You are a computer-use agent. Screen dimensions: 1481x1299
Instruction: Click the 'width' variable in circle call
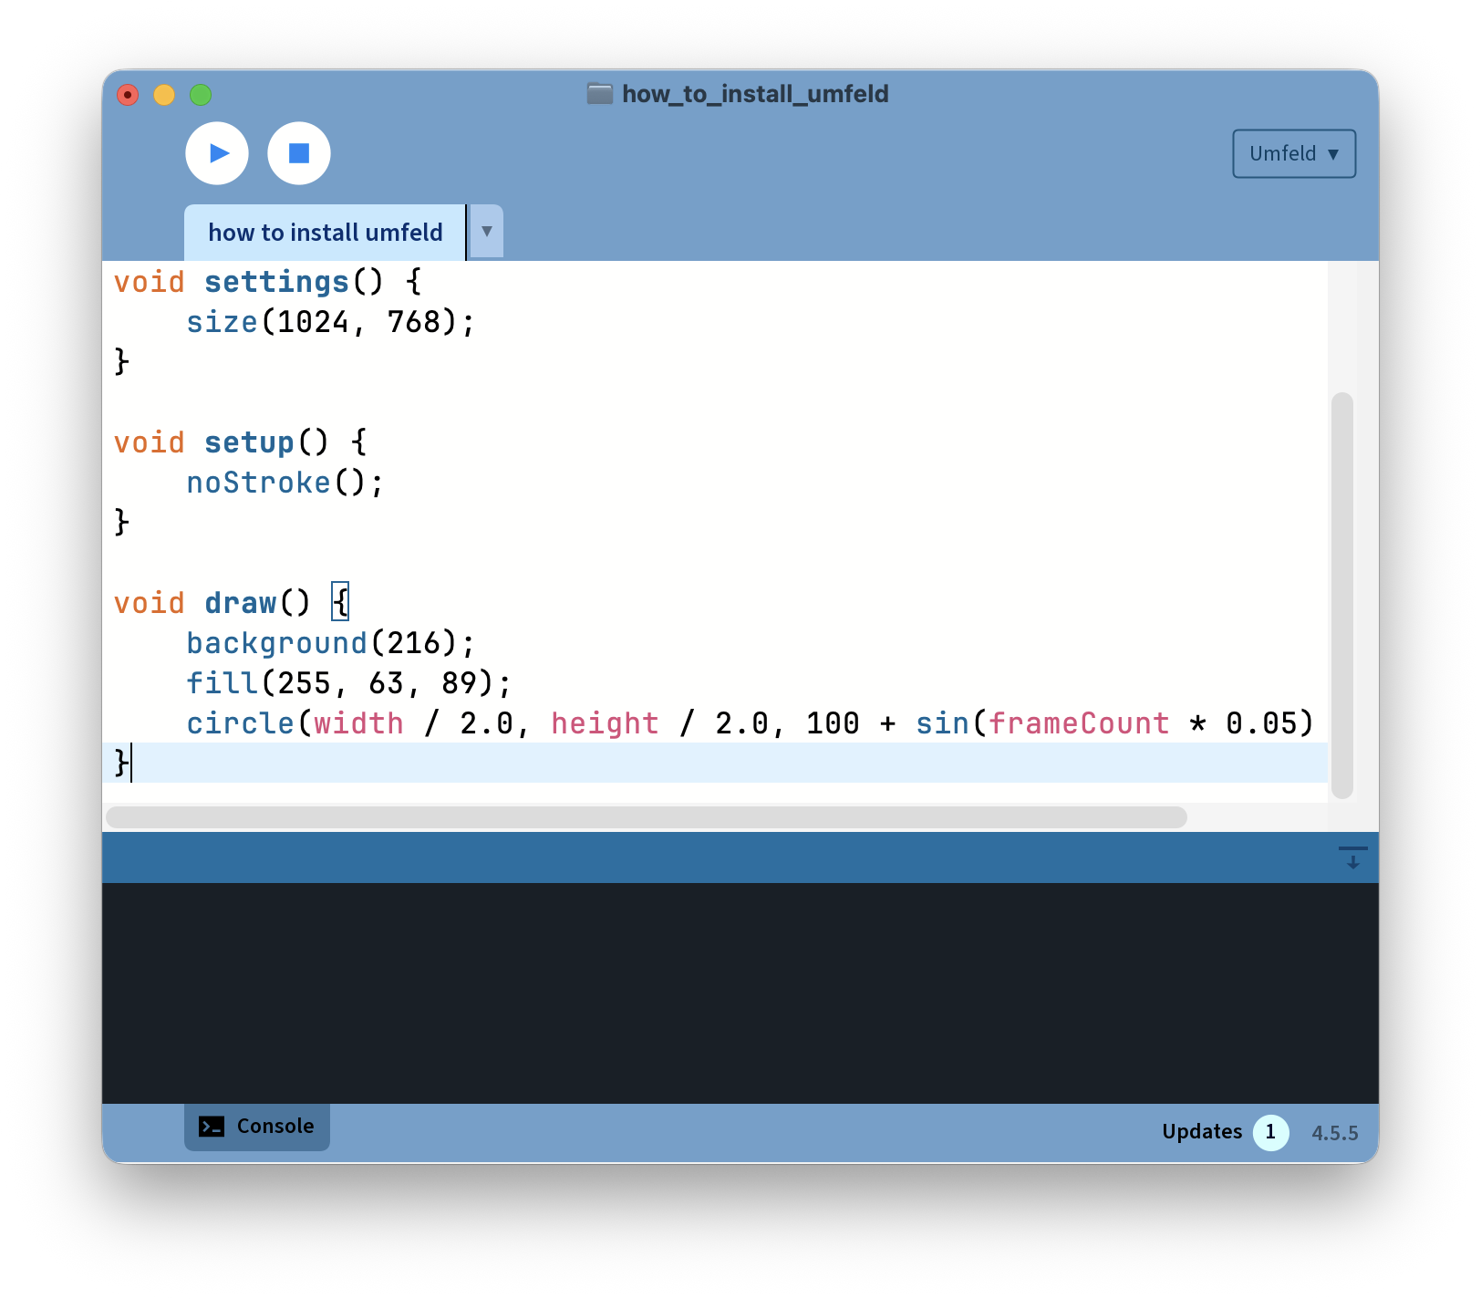[358, 723]
